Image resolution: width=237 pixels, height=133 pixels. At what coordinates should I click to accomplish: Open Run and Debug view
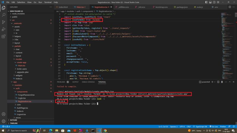click(4, 29)
